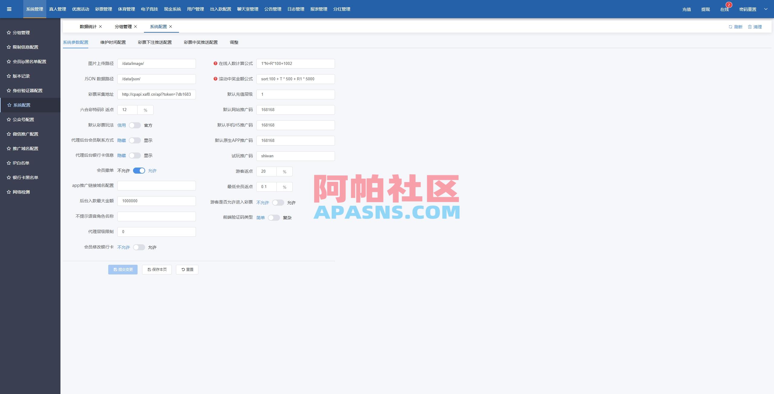Click the 试玩推广码 input field
The height and width of the screenshot is (394, 774).
295,156
